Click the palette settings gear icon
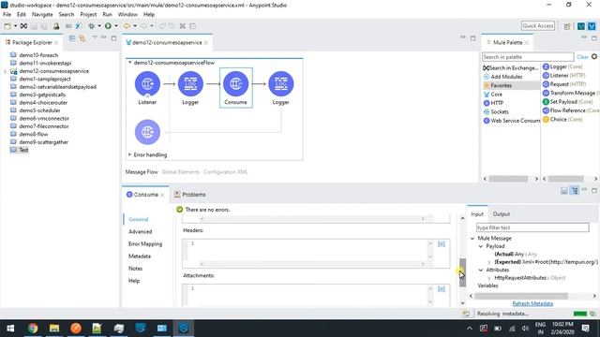The height and width of the screenshot is (337, 600). (594, 56)
